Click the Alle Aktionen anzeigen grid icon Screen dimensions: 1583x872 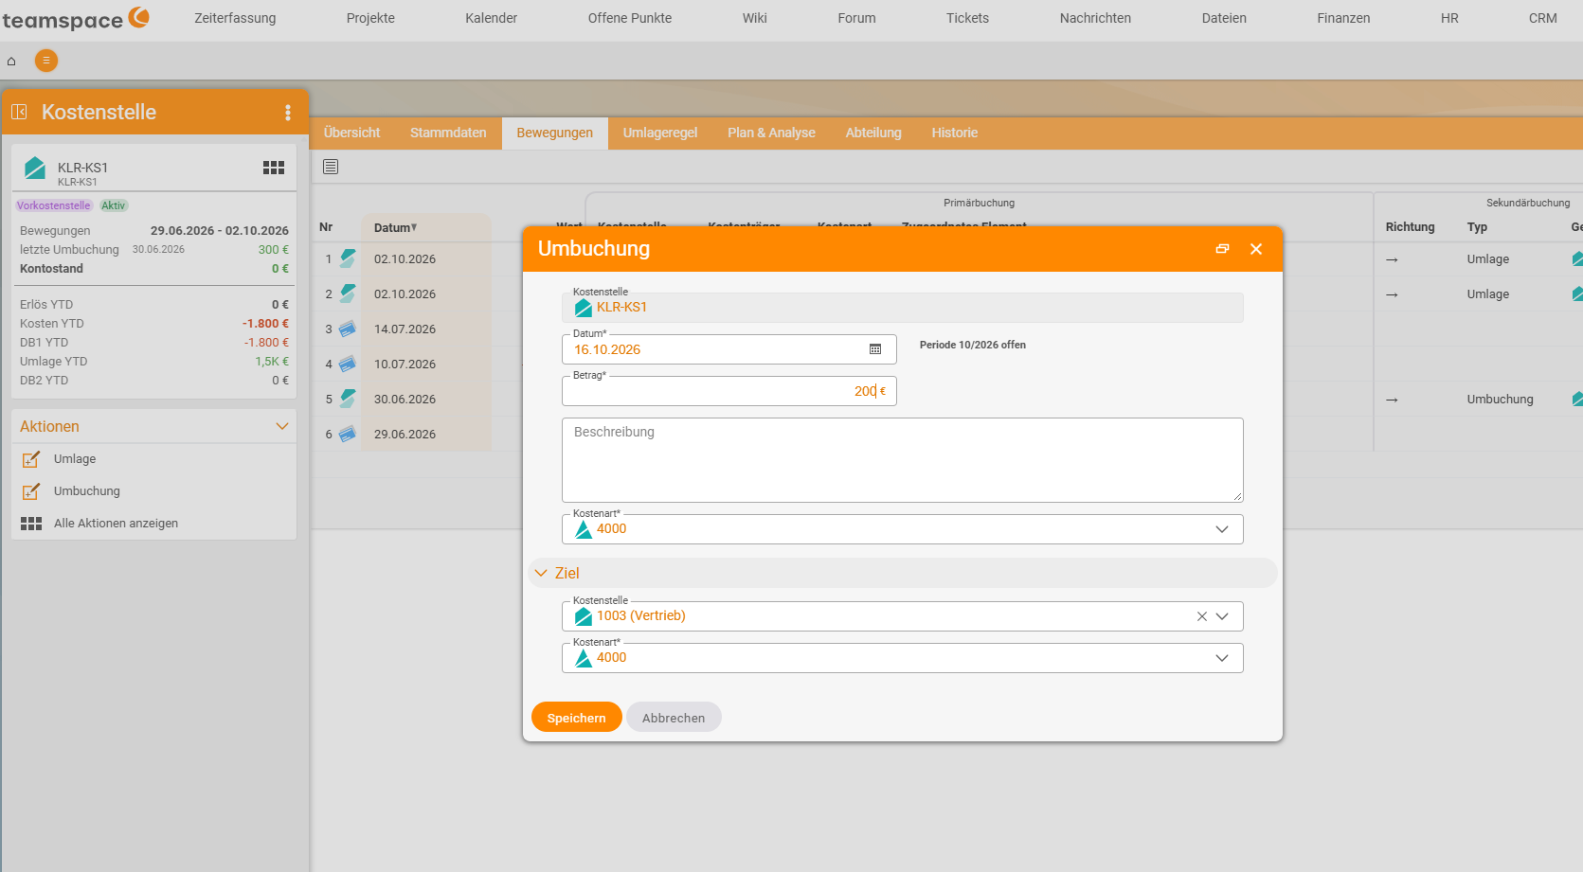31,524
